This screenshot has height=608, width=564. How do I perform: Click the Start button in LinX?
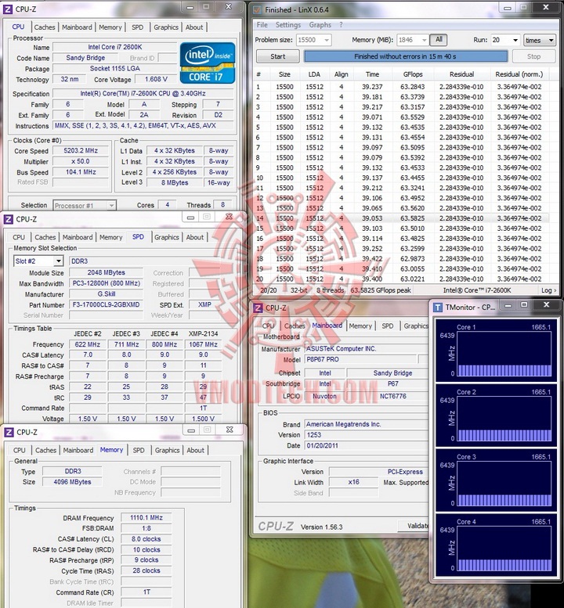tap(277, 56)
